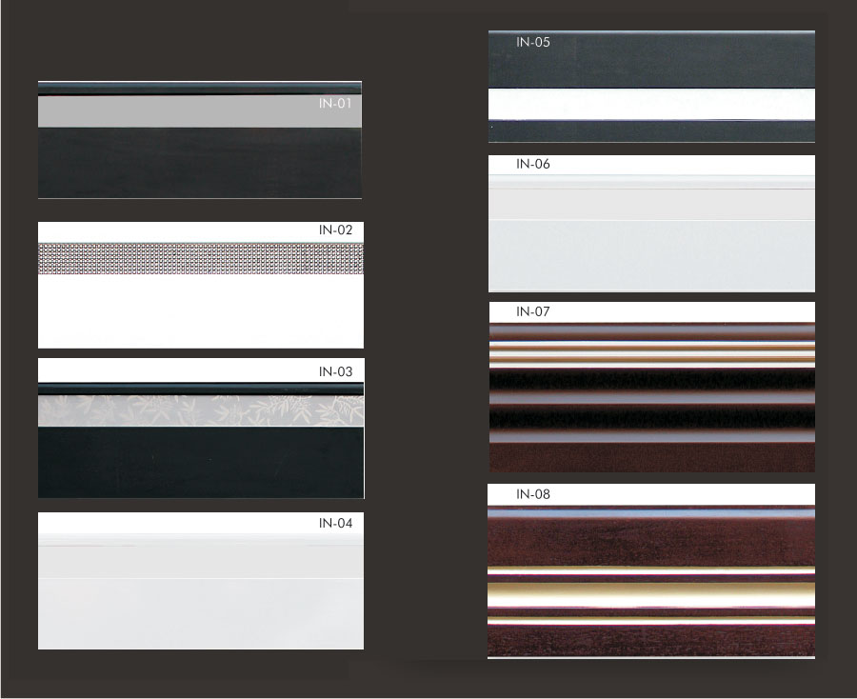This screenshot has width=857, height=699.
Task: Click the IN-02 label text
Action: click(x=335, y=230)
